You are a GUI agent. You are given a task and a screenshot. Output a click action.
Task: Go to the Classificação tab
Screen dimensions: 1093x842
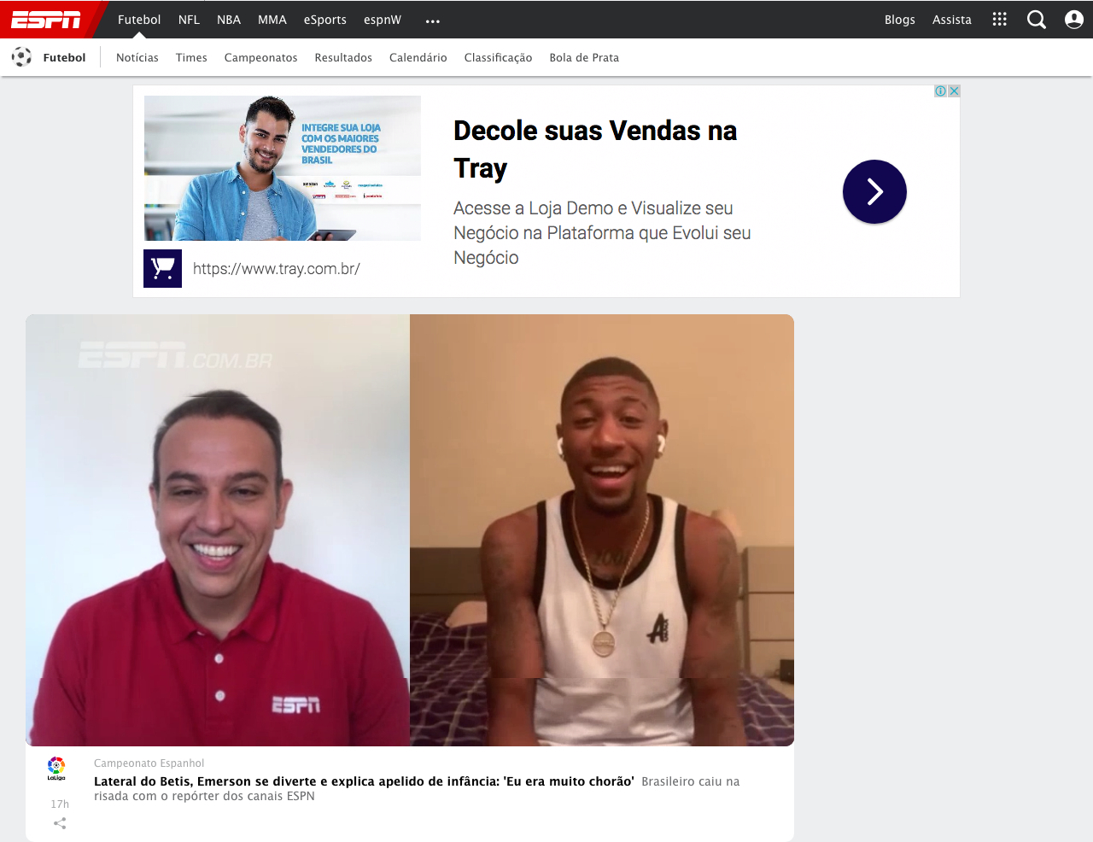pos(498,57)
